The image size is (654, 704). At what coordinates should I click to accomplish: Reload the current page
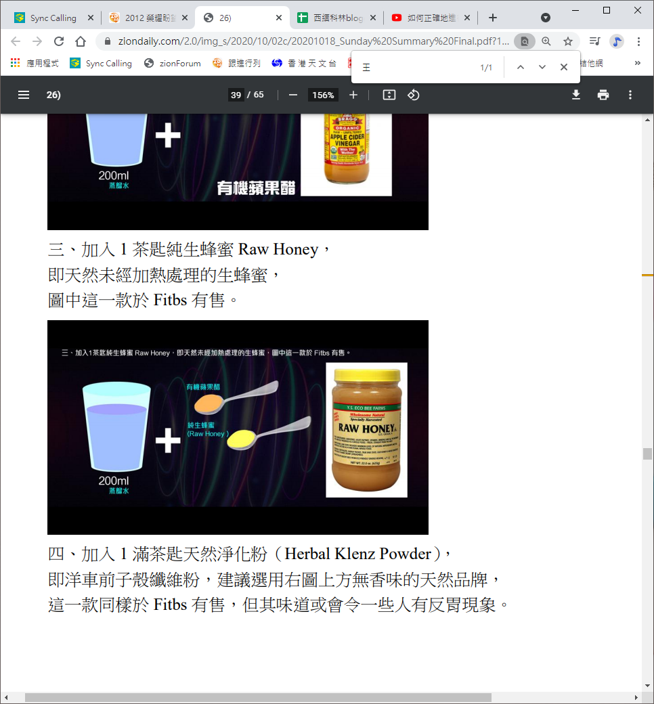pyautogui.click(x=59, y=41)
